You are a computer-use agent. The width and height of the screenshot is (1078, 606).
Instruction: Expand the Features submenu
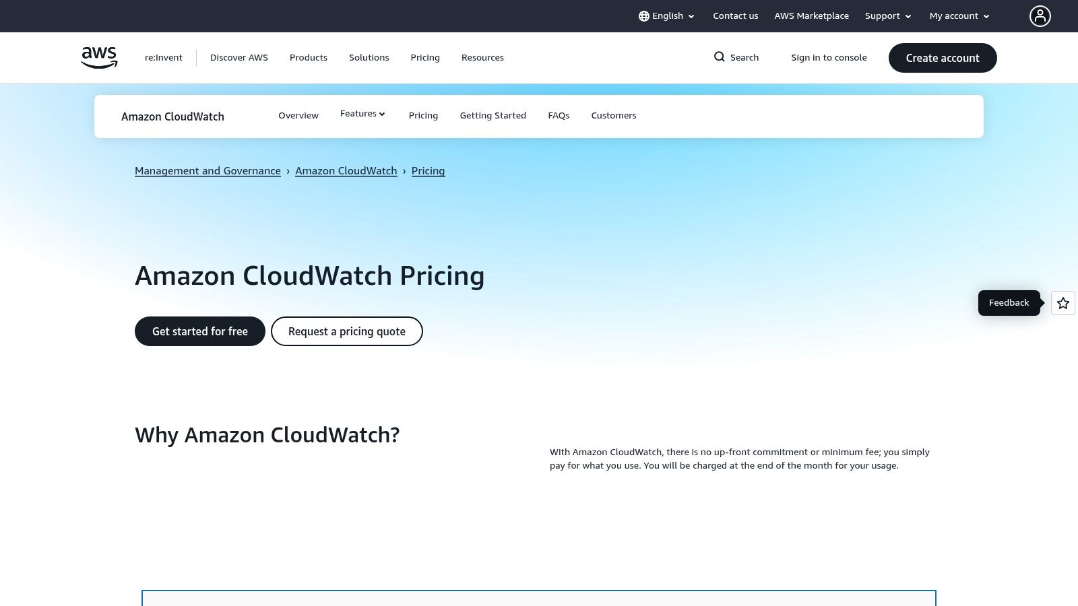click(362, 114)
